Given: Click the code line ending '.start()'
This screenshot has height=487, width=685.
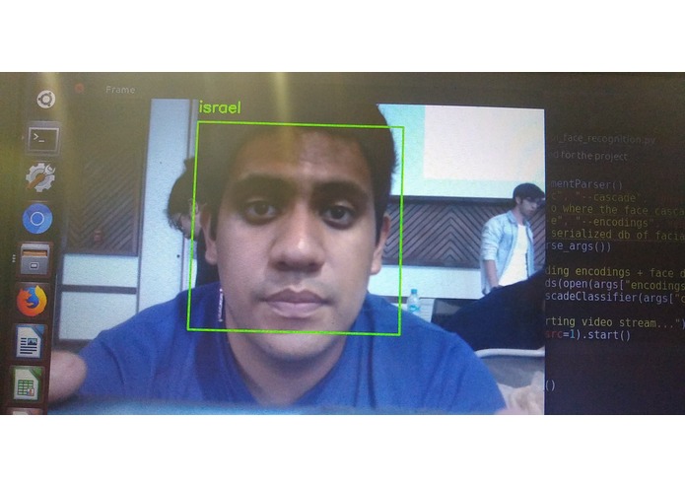Looking at the screenshot, I should coord(587,335).
